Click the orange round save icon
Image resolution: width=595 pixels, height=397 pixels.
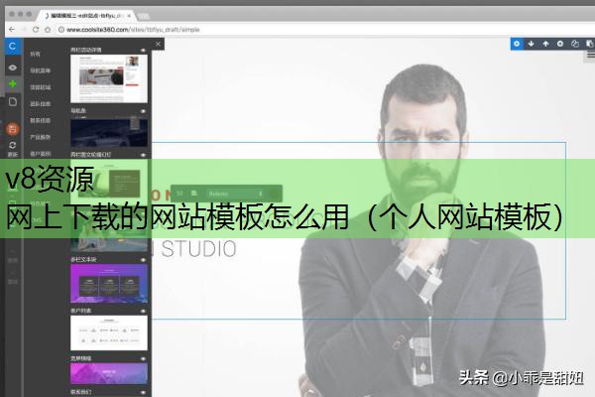[13, 129]
